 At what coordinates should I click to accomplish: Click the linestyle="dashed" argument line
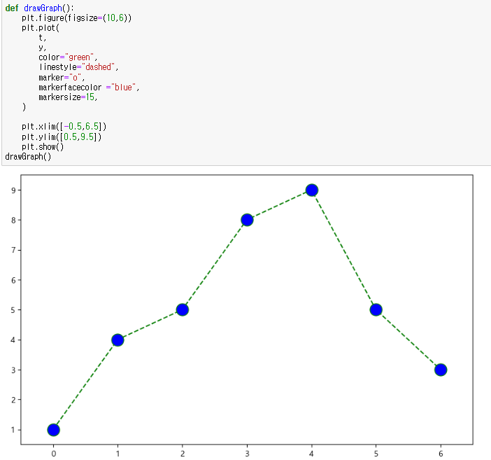(x=78, y=67)
